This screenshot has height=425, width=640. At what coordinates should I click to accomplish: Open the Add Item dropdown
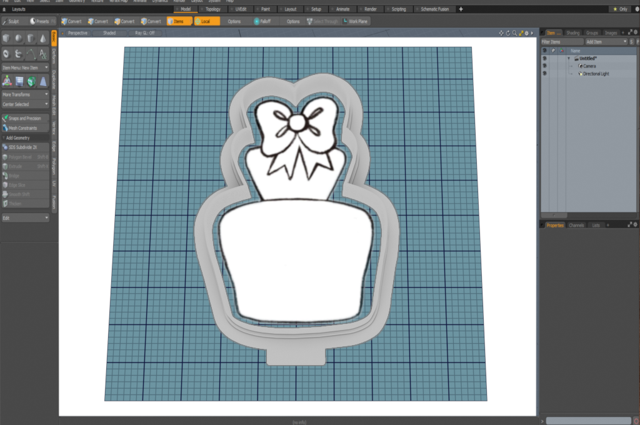click(x=605, y=41)
